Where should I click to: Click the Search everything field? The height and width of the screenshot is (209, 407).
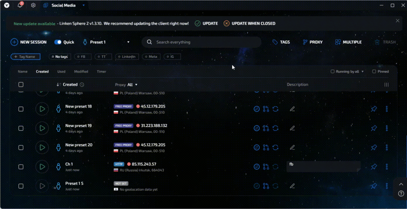203,42
